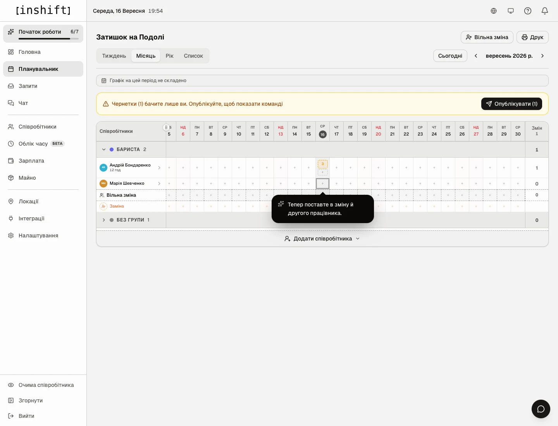558x426 pixels.
Task: Open the Початок роботи progress checklist
Action: 43,34
